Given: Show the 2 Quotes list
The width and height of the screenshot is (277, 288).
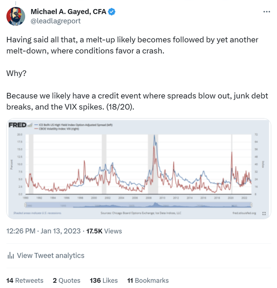Looking at the screenshot, I should [67, 281].
